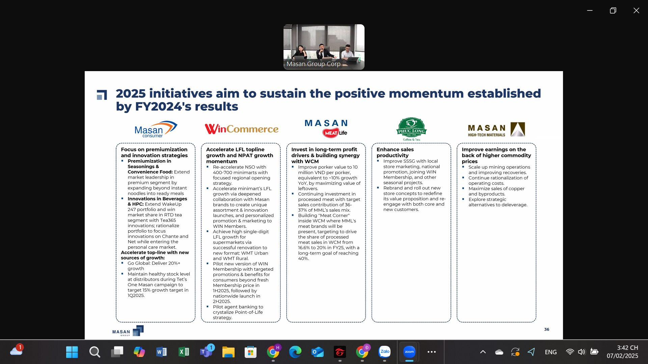Switch the ENG input language indicator
648x364 pixels.
click(550, 352)
